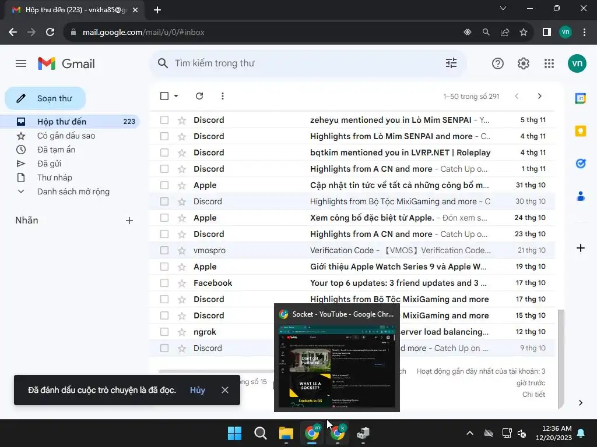Click the vertical scrollbar of the mail list
597x447 pixels.
(561, 359)
